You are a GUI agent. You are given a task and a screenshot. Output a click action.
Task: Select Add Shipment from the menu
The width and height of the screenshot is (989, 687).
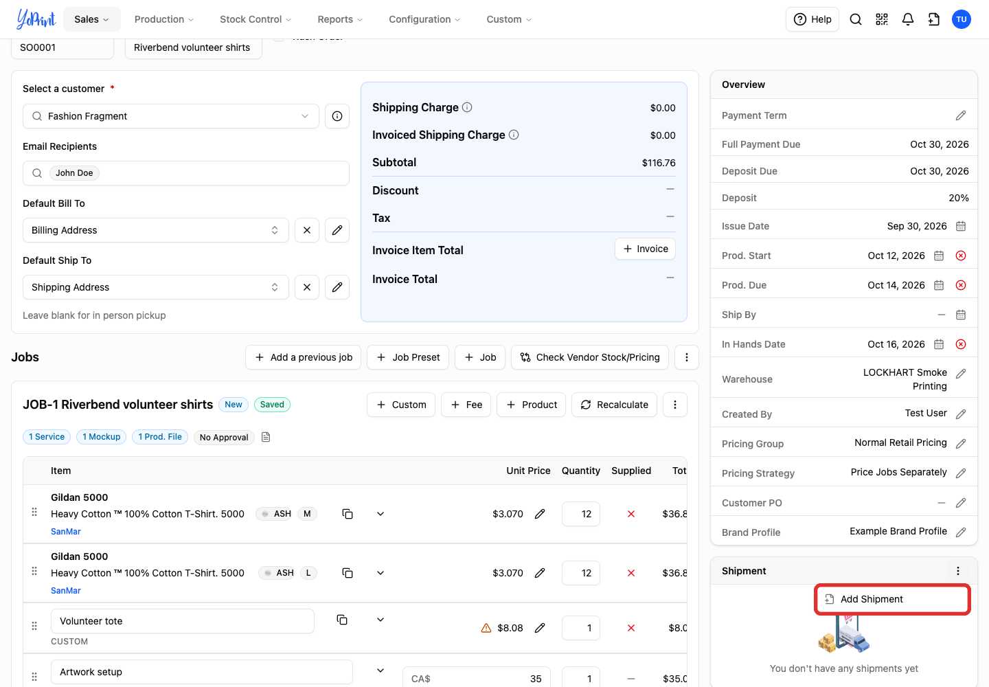tap(892, 599)
